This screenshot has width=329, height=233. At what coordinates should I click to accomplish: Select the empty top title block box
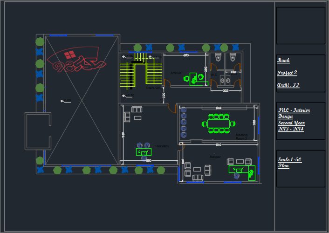[x=301, y=26]
